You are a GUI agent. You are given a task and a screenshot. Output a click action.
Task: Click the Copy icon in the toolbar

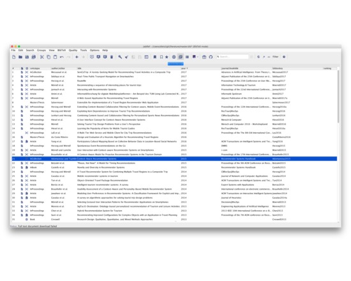[x=49, y=57]
